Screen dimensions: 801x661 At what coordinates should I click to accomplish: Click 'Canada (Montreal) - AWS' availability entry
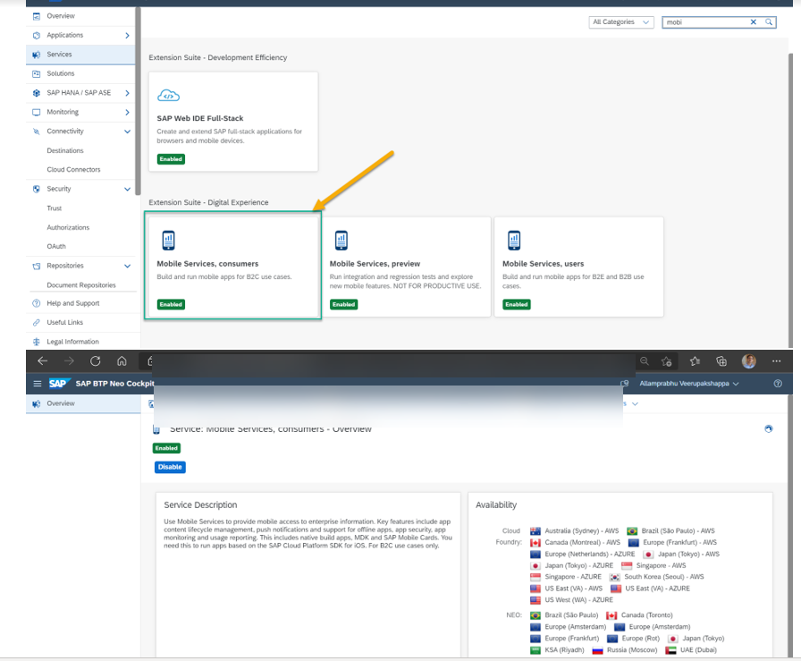[x=582, y=542]
